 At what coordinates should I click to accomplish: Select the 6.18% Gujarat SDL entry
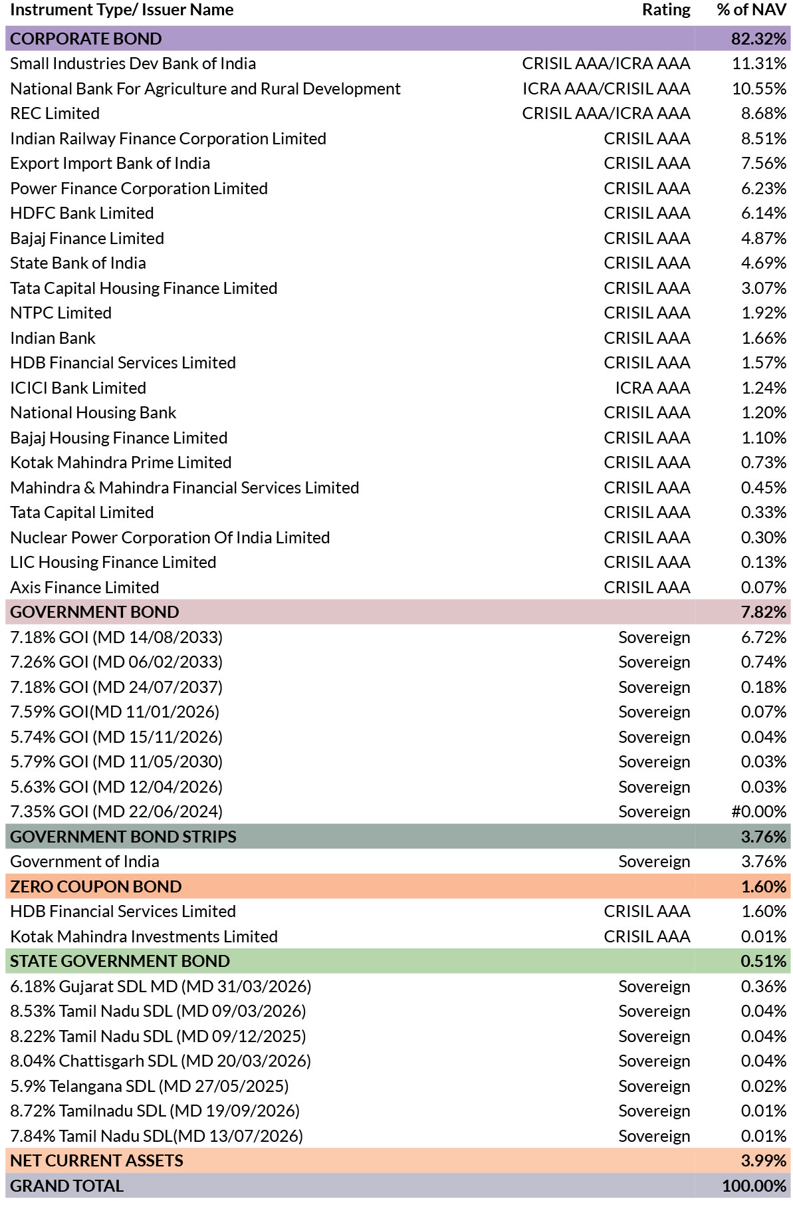[x=161, y=986]
